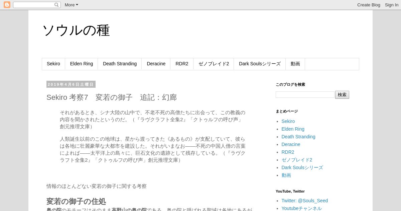Open Dark Soulsシリーズ link in sidebar list
401x211 pixels.
(x=302, y=167)
